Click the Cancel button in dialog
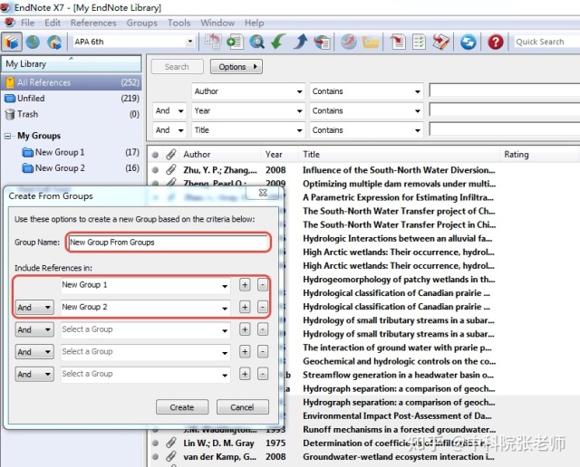Image resolution: width=580 pixels, height=467 pixels. coord(242,407)
